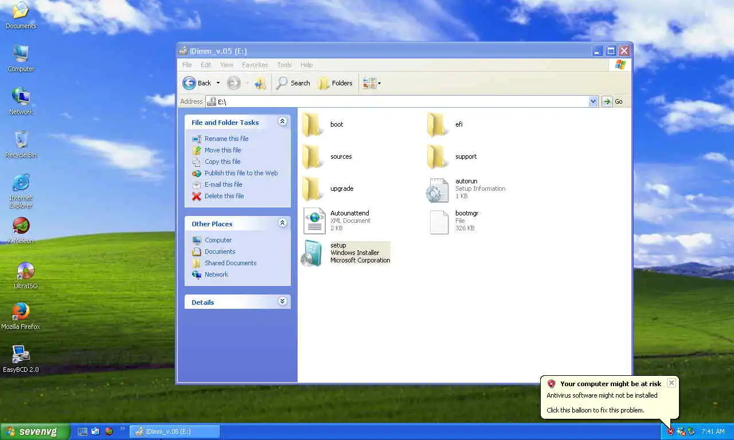Go up one folder level

coord(261,83)
